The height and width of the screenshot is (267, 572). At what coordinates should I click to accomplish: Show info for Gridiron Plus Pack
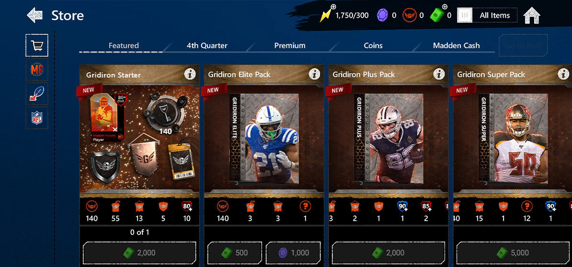pos(439,74)
